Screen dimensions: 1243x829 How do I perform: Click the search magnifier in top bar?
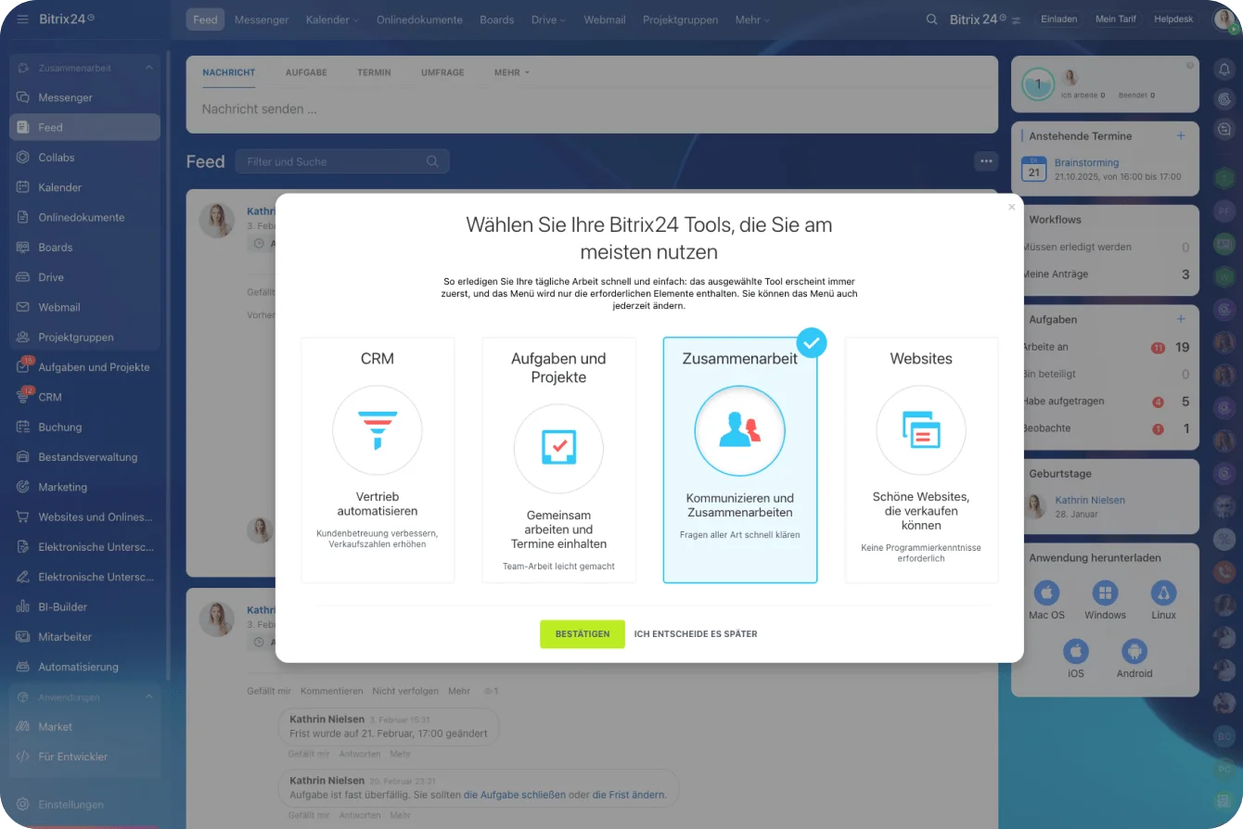(931, 19)
